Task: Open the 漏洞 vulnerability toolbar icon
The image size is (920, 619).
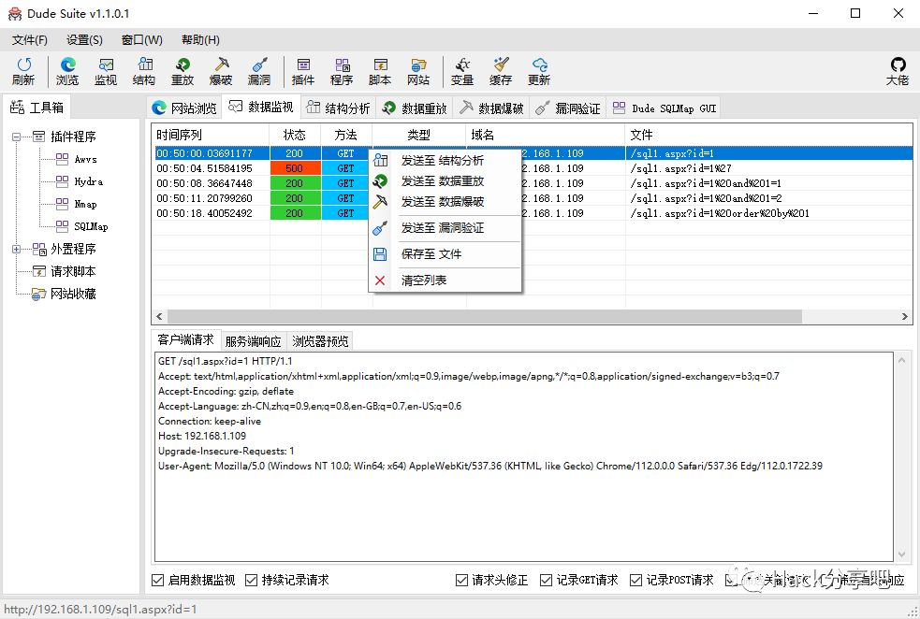Action: 258,71
